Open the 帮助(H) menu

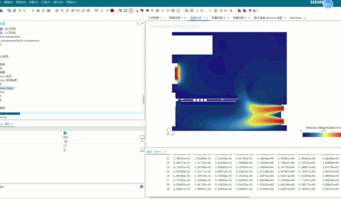pos(71,2)
